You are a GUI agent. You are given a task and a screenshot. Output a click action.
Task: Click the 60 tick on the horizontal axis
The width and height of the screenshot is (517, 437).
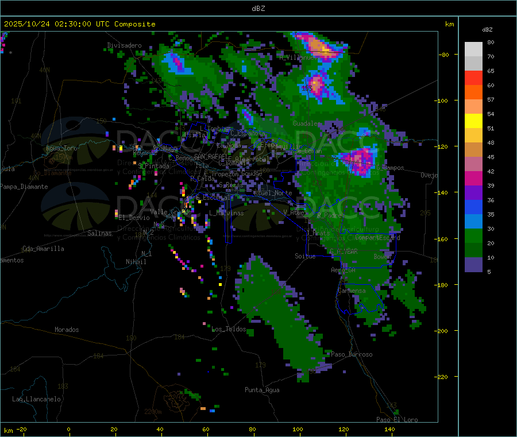click(x=206, y=430)
